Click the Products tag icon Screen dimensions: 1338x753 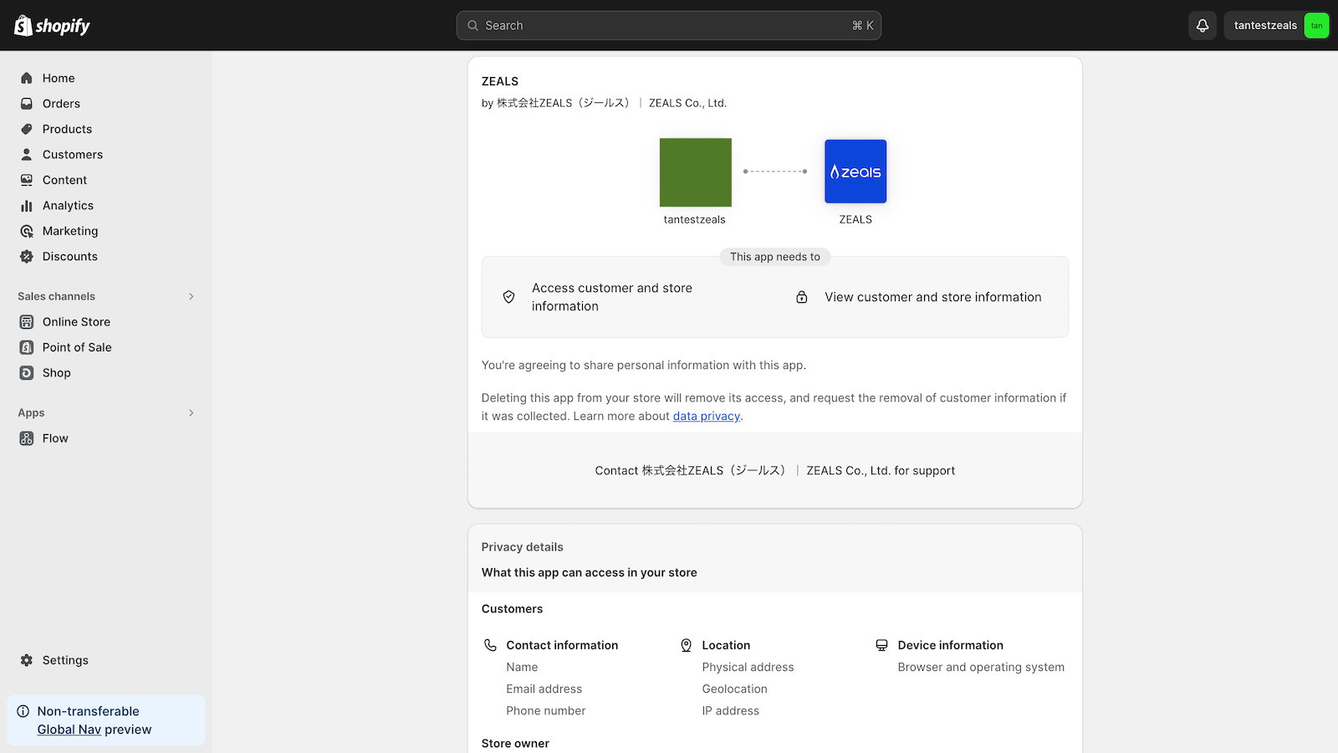point(27,129)
